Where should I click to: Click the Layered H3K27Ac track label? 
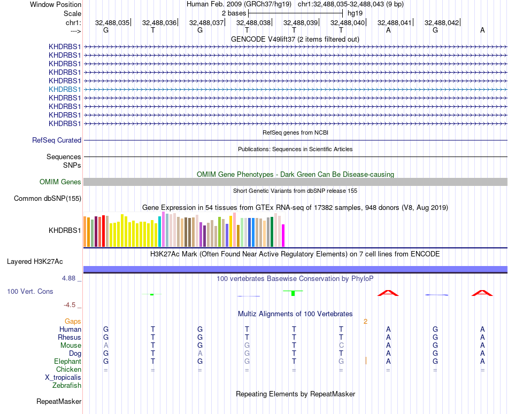coord(35,262)
